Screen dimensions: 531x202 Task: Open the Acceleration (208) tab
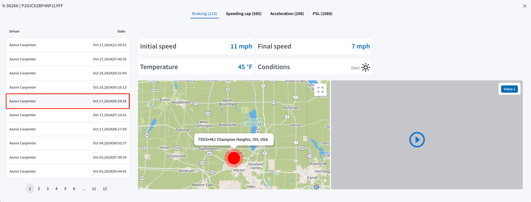[x=287, y=14]
